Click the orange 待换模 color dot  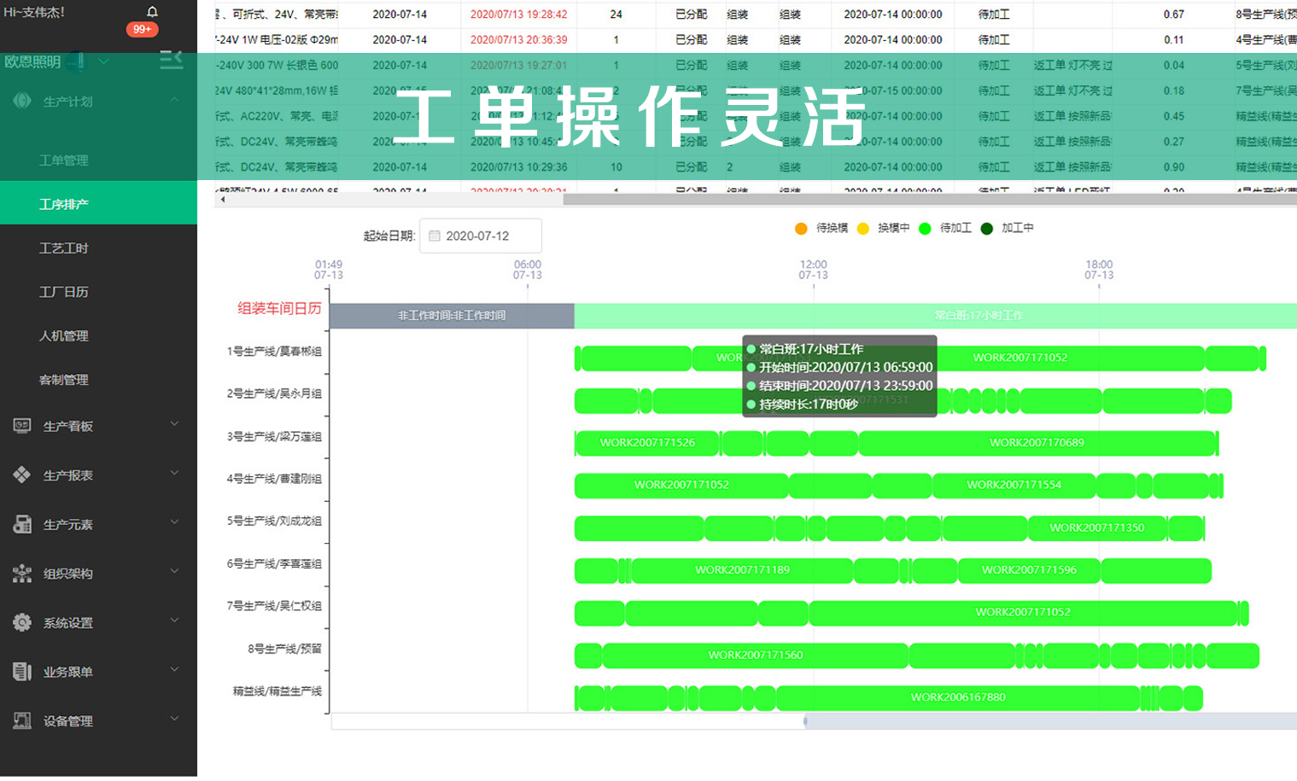[x=801, y=228]
